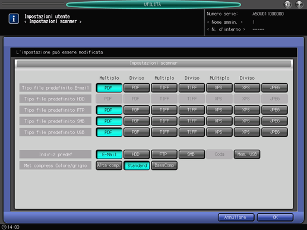Click the N. d'interno field label
Image resolution: width=307 pixels, height=230 pixels.
(x=226, y=29)
